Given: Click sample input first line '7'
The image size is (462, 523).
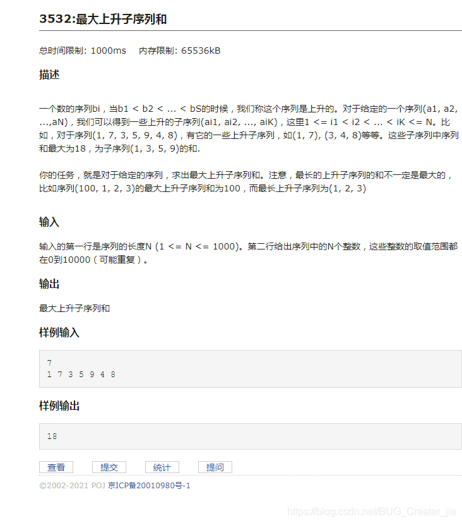Looking at the screenshot, I should click(x=49, y=363).
